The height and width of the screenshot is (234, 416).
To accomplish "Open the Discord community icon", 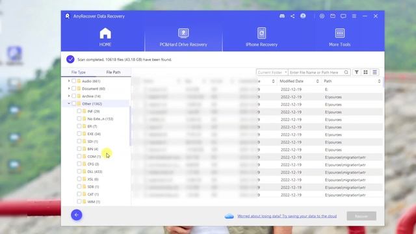I will [x=282, y=16].
